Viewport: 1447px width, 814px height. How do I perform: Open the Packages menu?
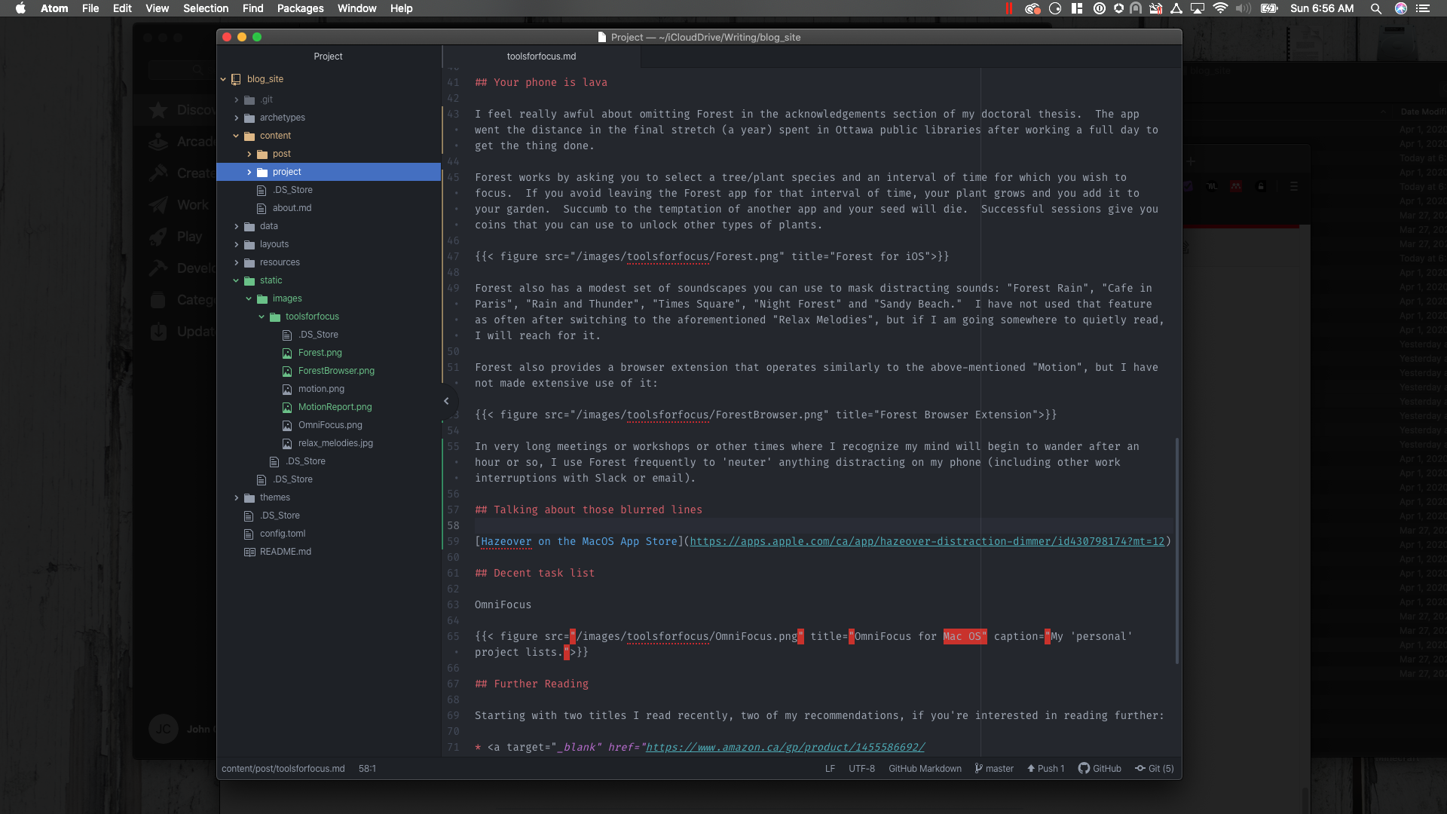click(300, 8)
